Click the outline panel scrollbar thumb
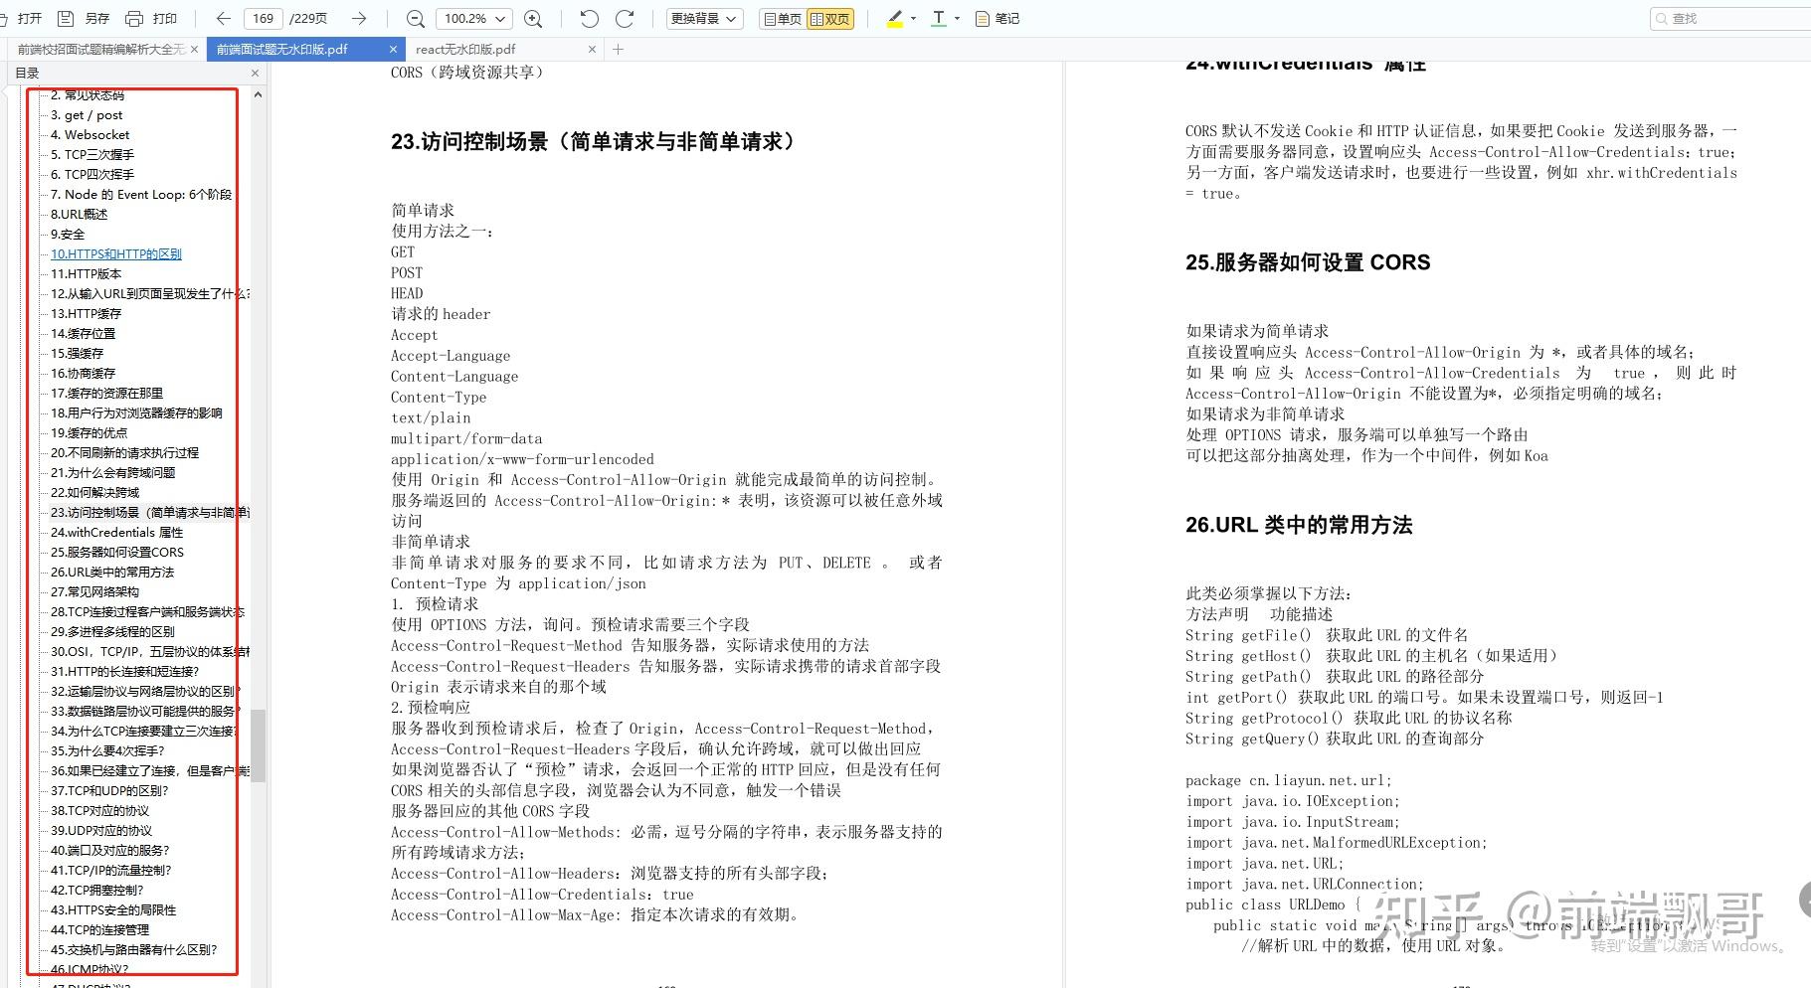 (258, 745)
